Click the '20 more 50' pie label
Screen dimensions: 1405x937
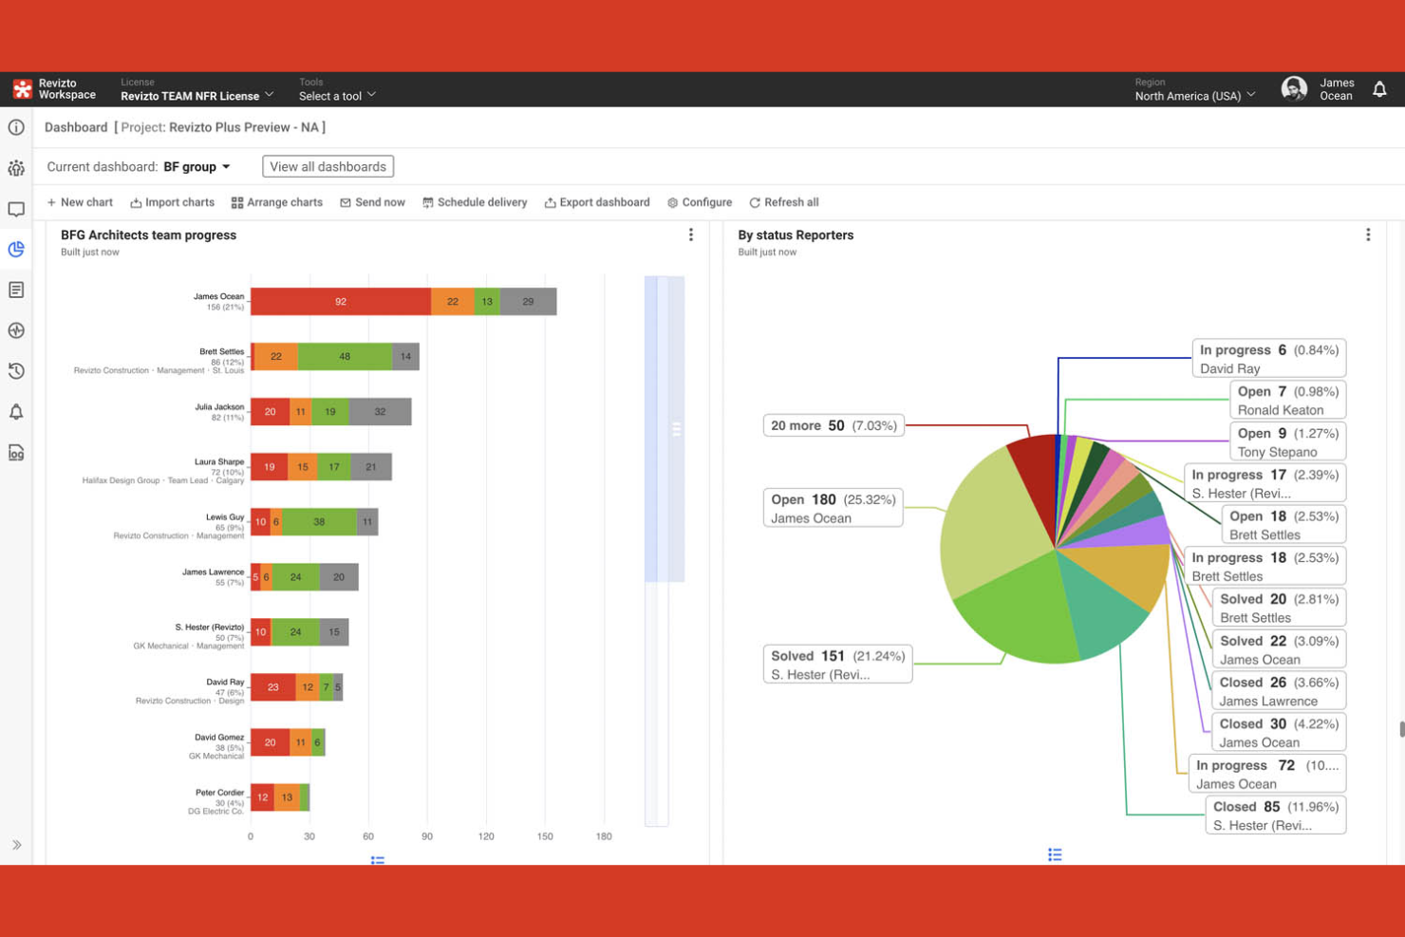[834, 425]
